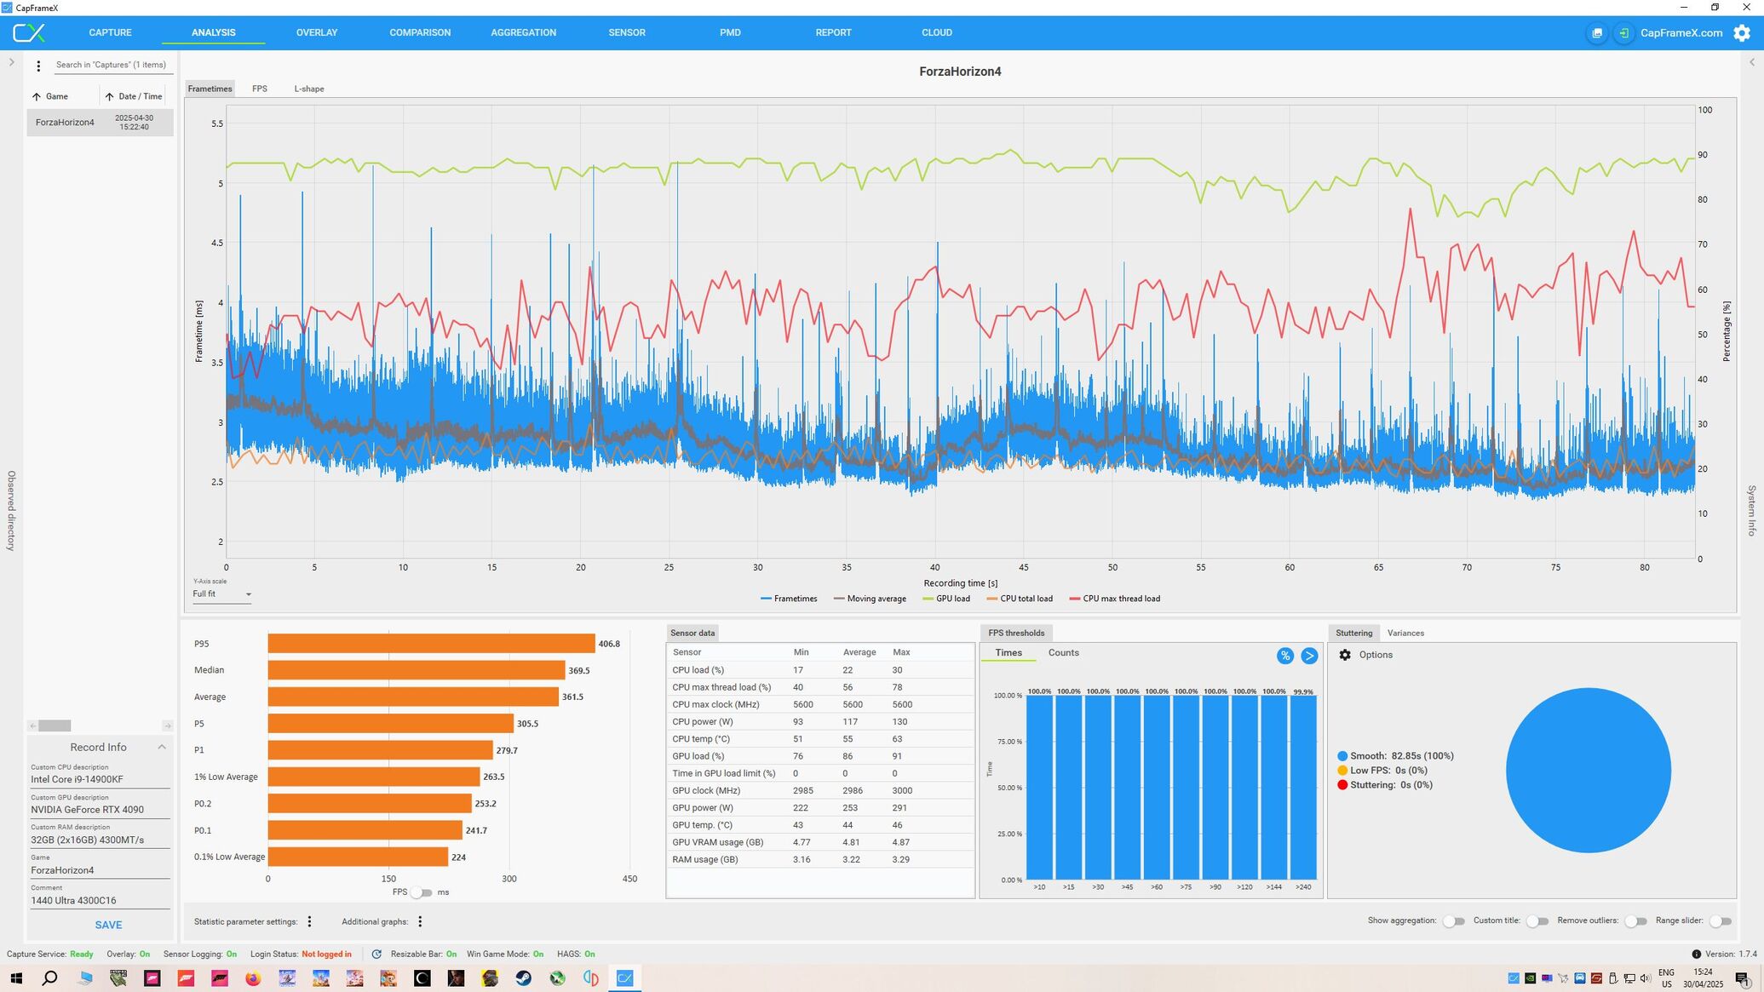Open the three-dot menu beside the captures search
This screenshot has height=992, width=1764.
[38, 66]
